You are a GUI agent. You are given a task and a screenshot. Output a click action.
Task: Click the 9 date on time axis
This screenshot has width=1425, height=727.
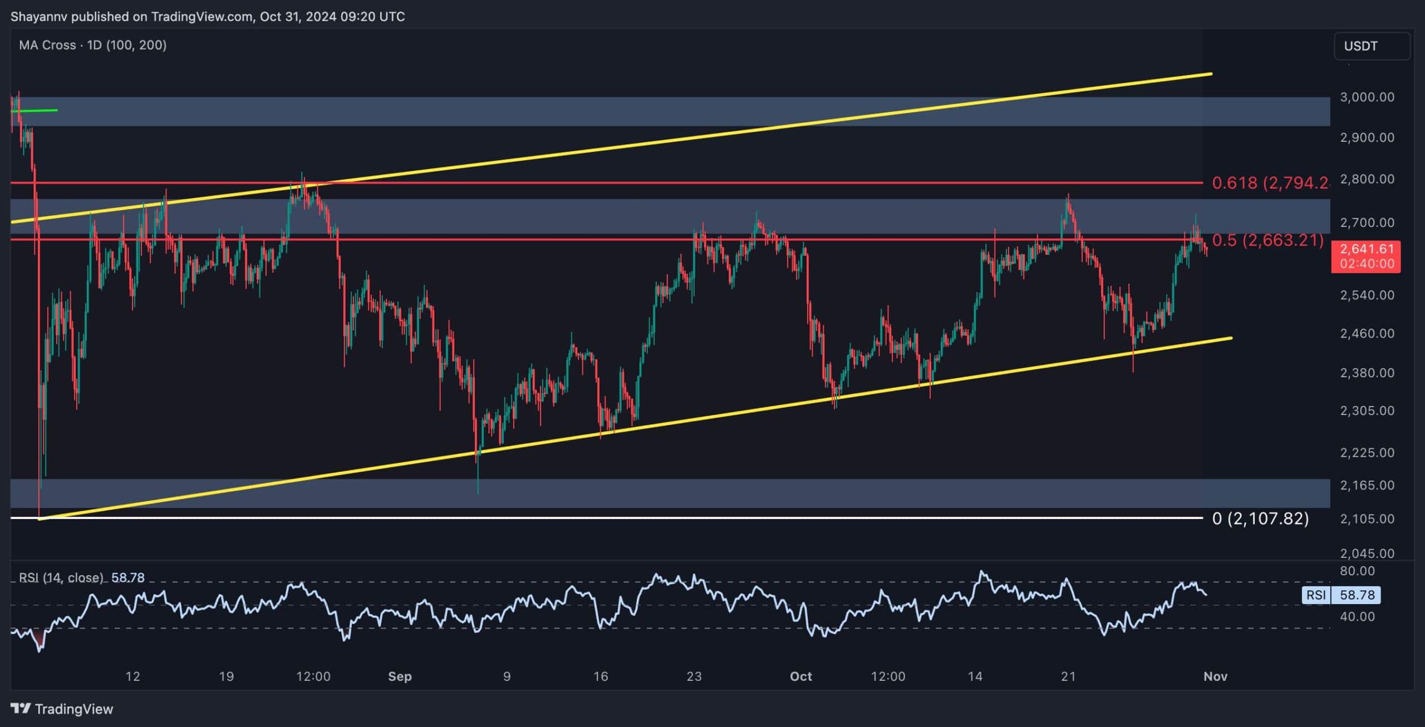click(x=507, y=676)
